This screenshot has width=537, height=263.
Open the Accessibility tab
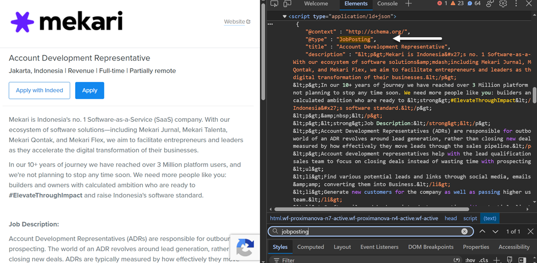514,247
